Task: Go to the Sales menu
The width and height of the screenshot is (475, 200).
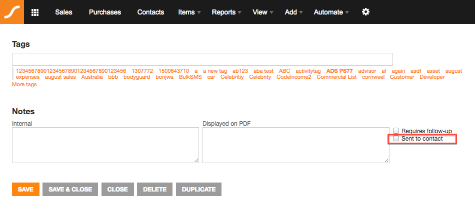Action: tap(63, 12)
